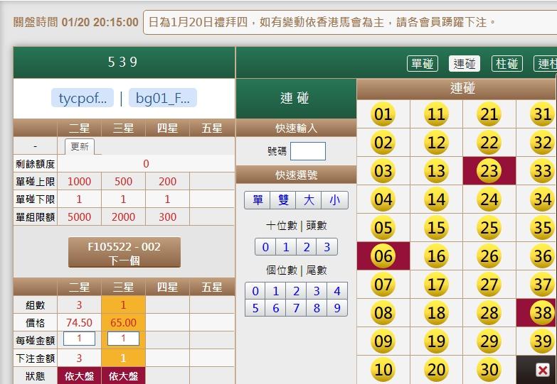Viewport: 557px width, 384px height.
Task: Click the 二星 price 74.50
Action: tap(79, 323)
